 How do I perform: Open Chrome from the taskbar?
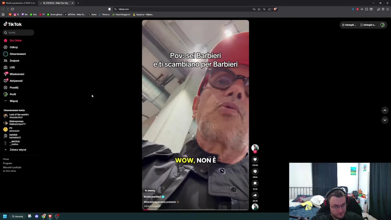[x=44, y=216]
